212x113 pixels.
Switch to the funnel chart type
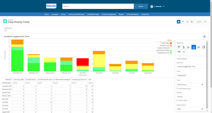pyautogui.click(x=179, y=52)
